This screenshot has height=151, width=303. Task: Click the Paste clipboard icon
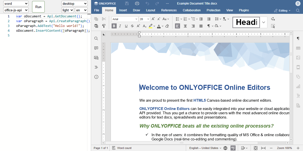click(x=96, y=26)
